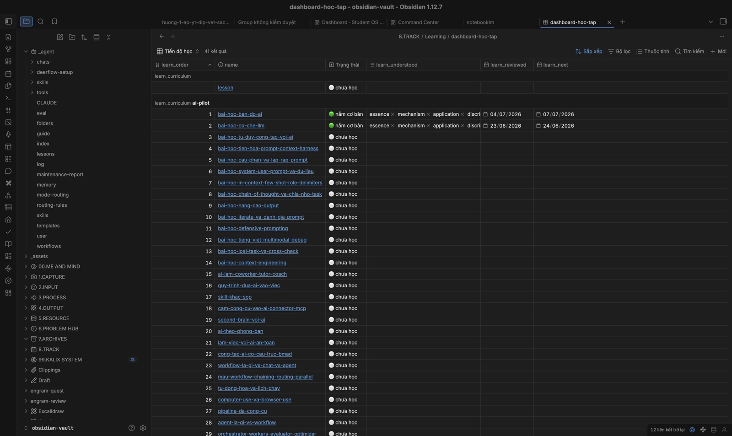This screenshot has width=732, height=436.
Task: Open the search icon in sidebar header
Action: click(x=40, y=22)
